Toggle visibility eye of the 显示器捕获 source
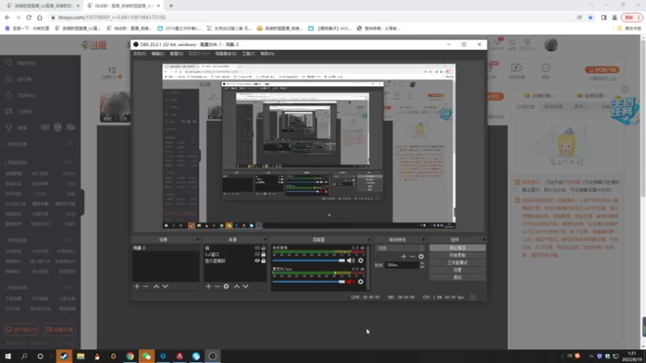 point(257,261)
